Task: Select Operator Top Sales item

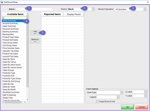Action: click(x=14, y=51)
